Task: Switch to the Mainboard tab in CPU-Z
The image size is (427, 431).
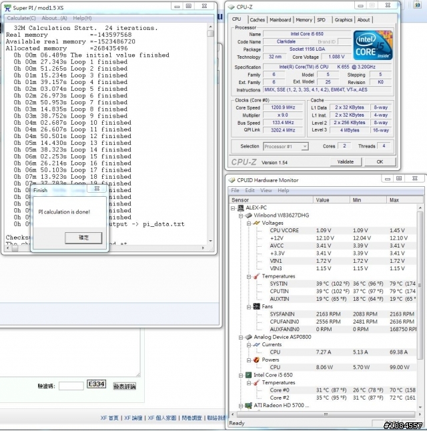Action: [280, 20]
